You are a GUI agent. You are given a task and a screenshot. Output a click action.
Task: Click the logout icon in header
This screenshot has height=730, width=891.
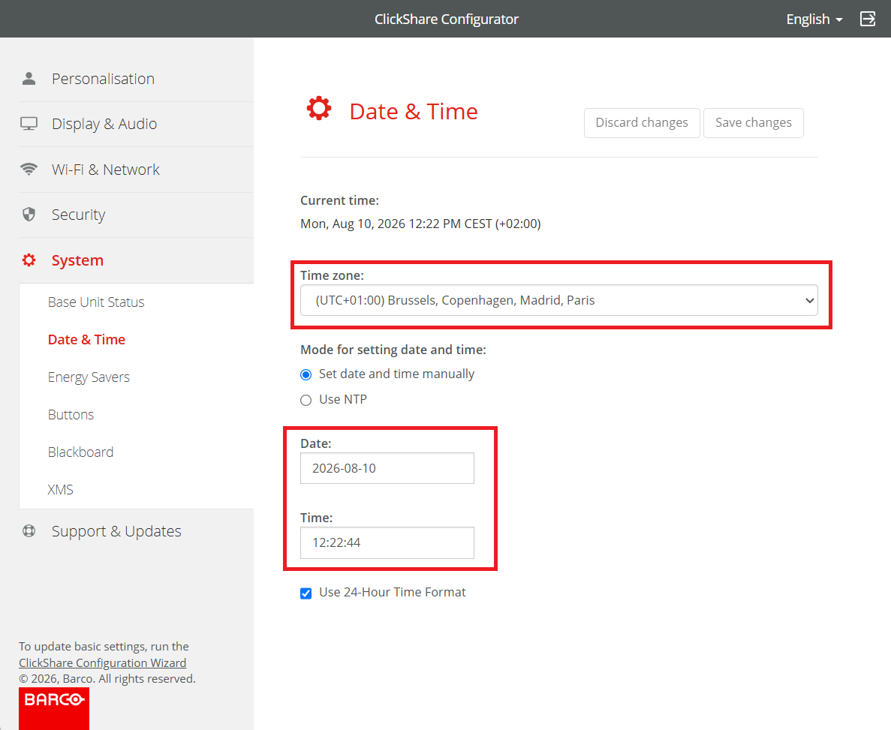[x=868, y=19]
